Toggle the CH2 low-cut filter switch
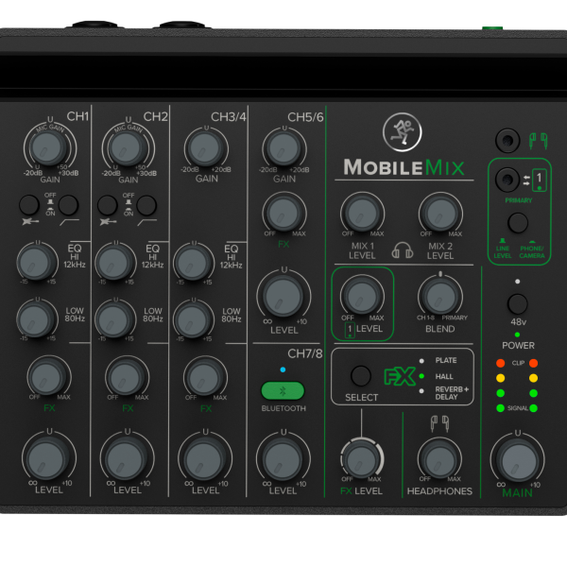The height and width of the screenshot is (567, 567). pyautogui.click(x=146, y=205)
